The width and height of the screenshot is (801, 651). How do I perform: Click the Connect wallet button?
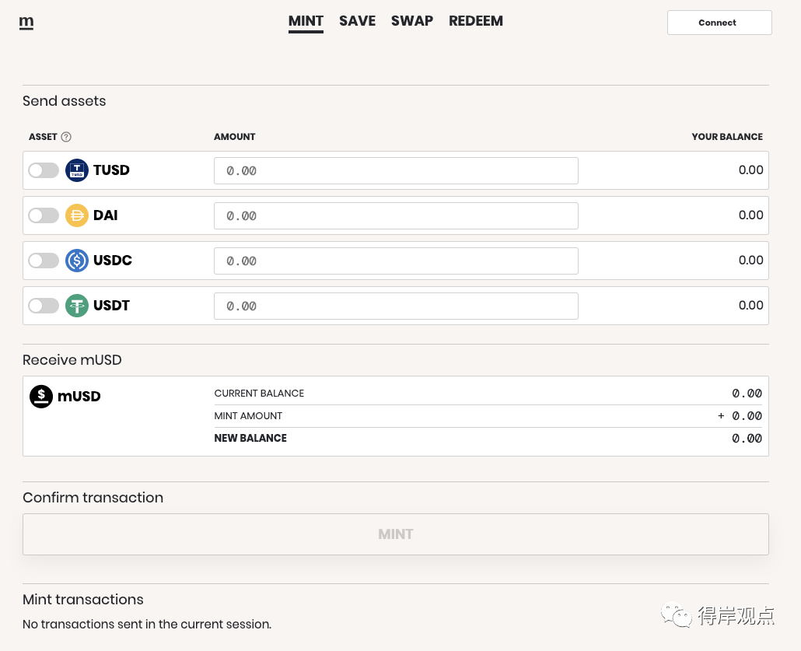coord(719,23)
